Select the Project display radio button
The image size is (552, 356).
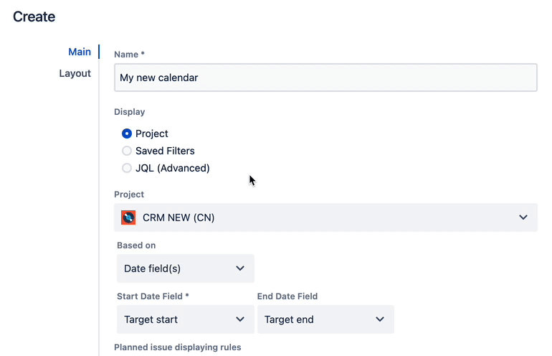pos(127,133)
